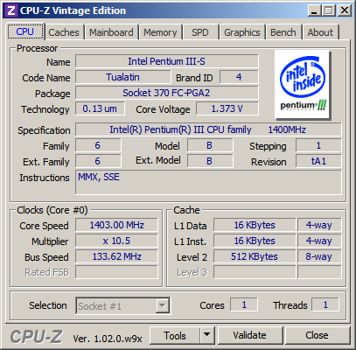Click the Intel Inside Pentium III logo
This screenshot has width=356, height=350.
pyautogui.click(x=303, y=85)
